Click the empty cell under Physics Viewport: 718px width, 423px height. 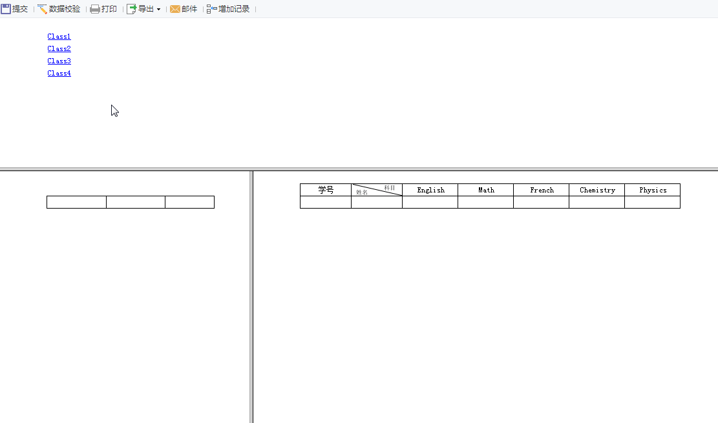pos(653,202)
